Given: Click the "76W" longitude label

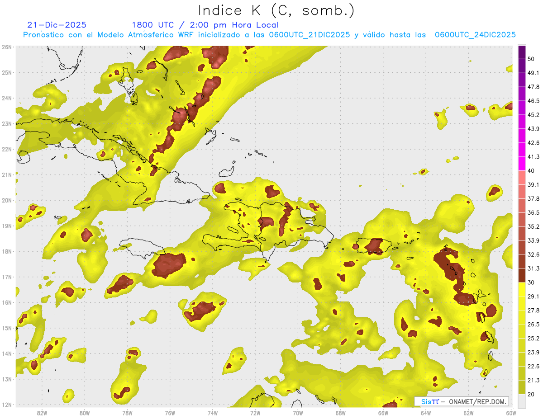Looking at the screenshot, I should (x=170, y=413).
